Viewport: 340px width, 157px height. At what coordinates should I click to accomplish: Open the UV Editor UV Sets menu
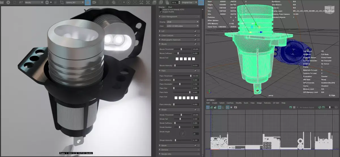coord(277,103)
